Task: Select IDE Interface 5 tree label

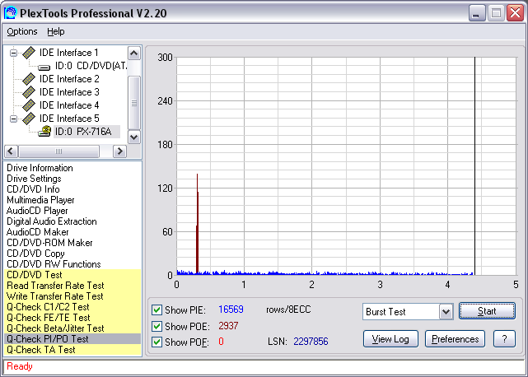Action: 69,119
